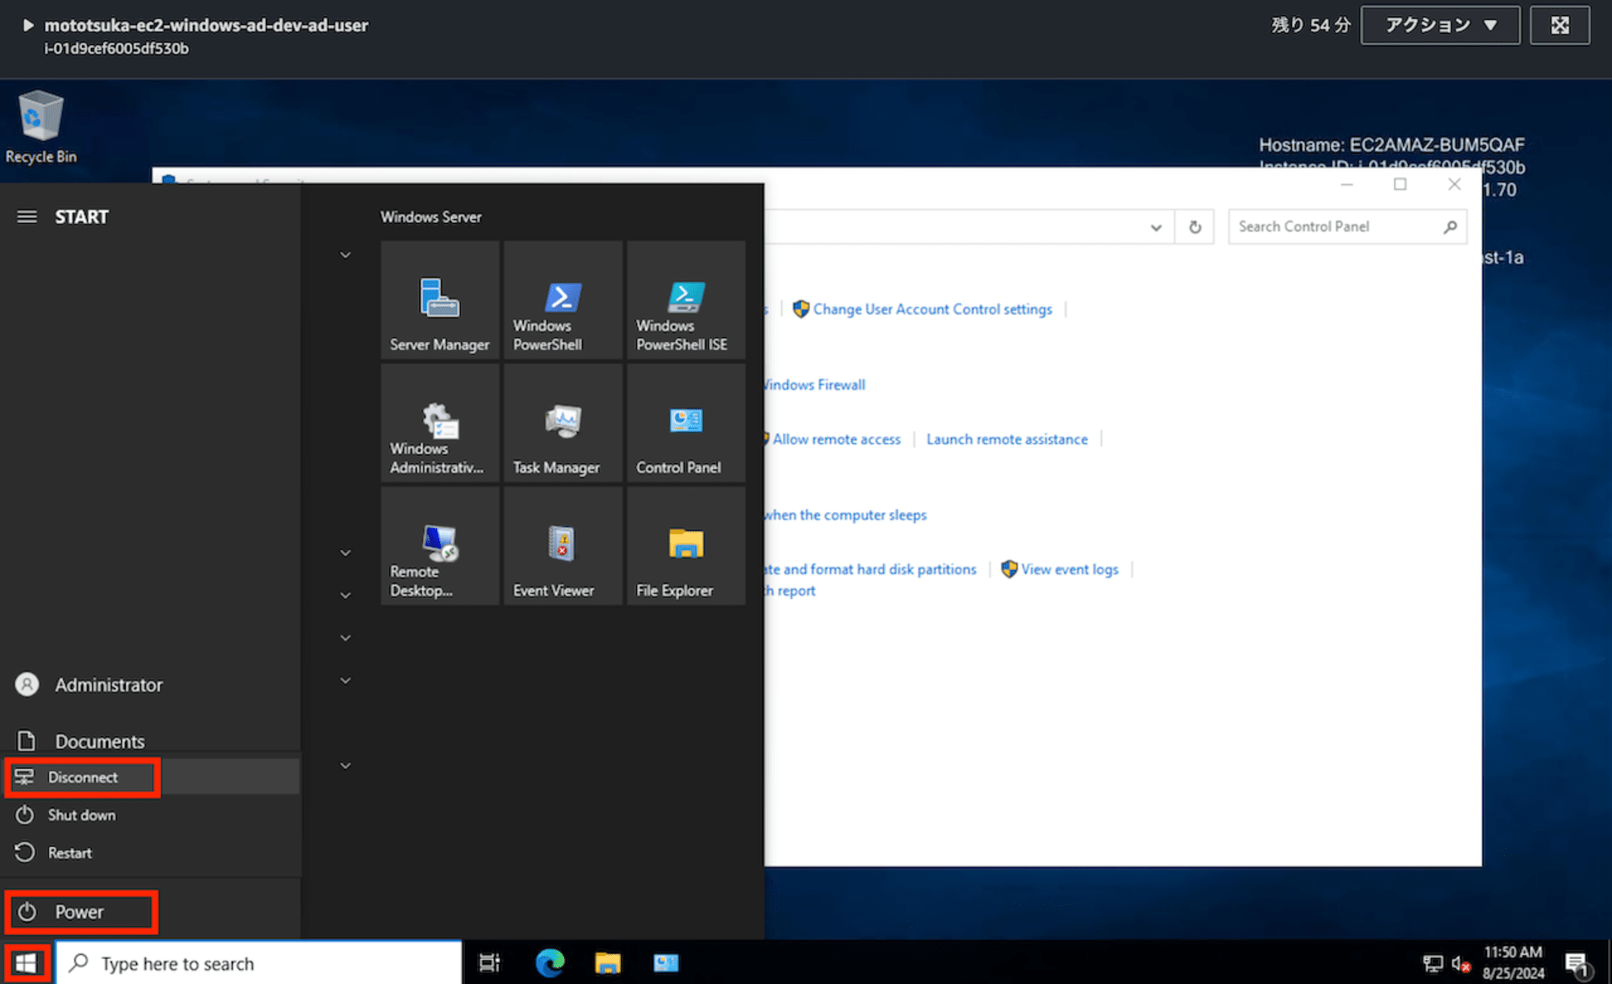
Task: Click View event logs link
Action: 1071,568
